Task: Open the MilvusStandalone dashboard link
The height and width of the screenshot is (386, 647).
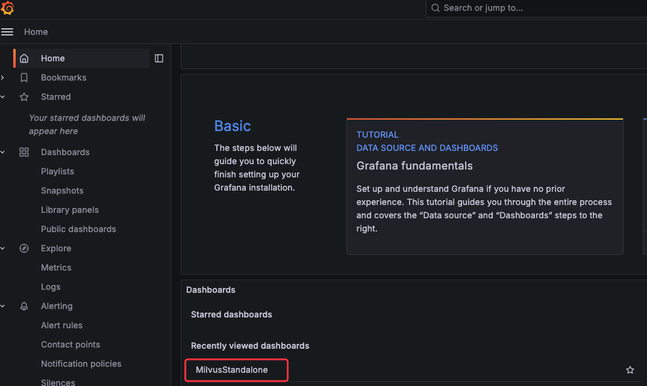Action: (232, 370)
